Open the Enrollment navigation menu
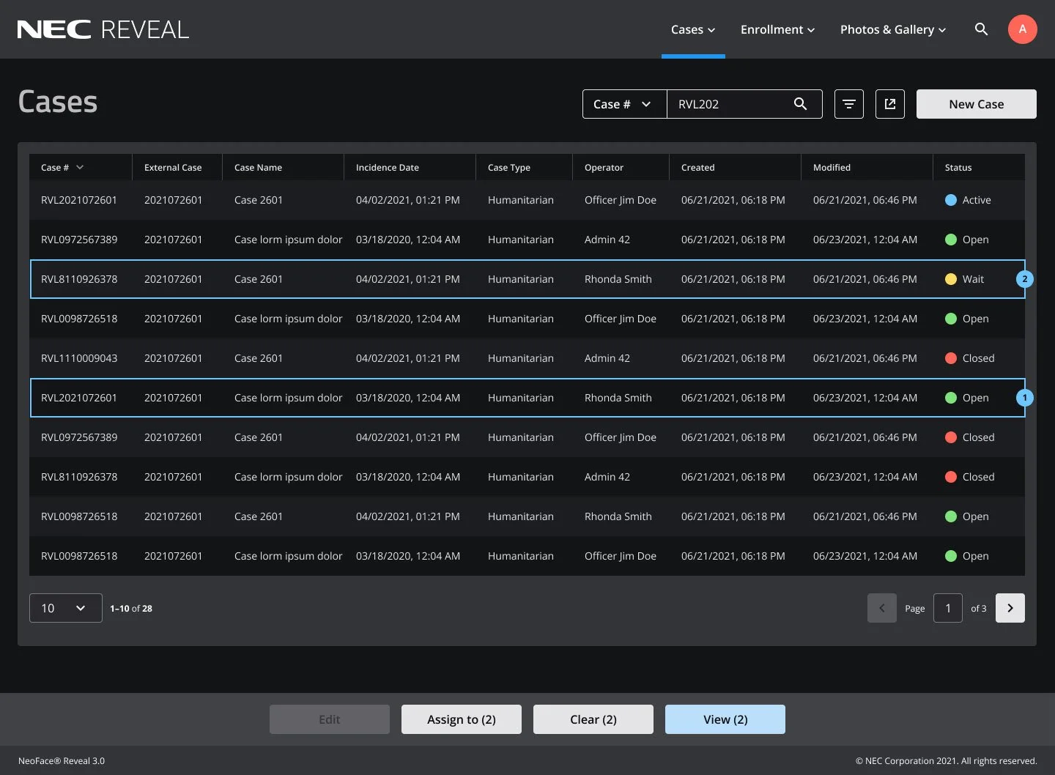 [x=777, y=29]
